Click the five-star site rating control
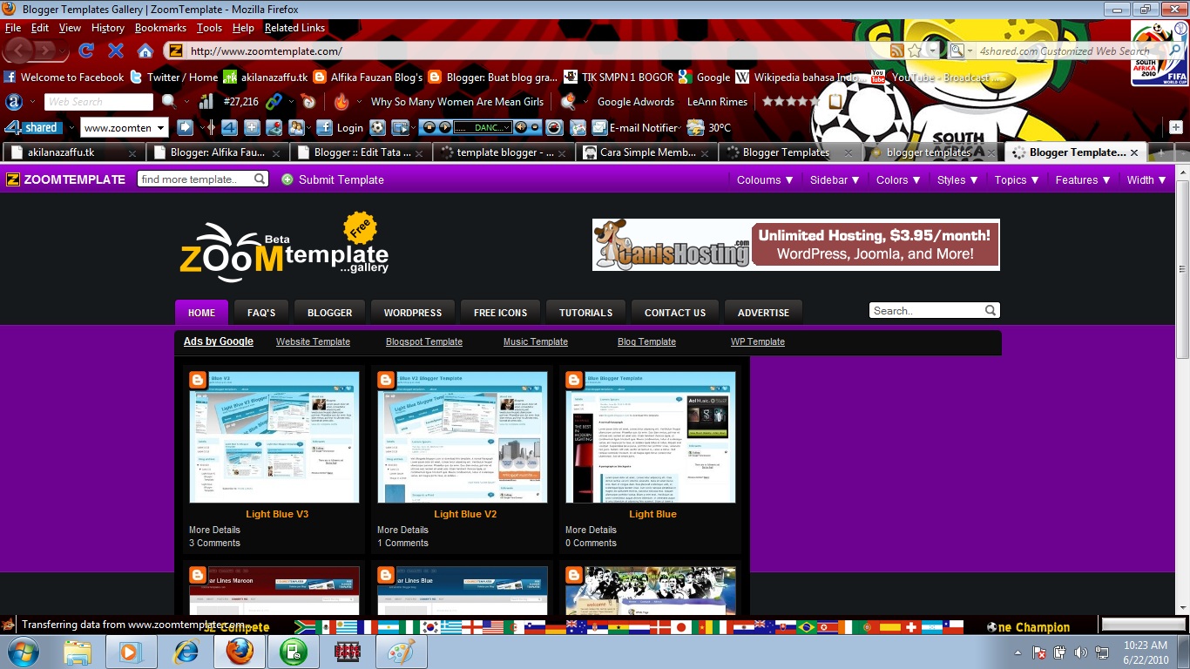 (791, 102)
